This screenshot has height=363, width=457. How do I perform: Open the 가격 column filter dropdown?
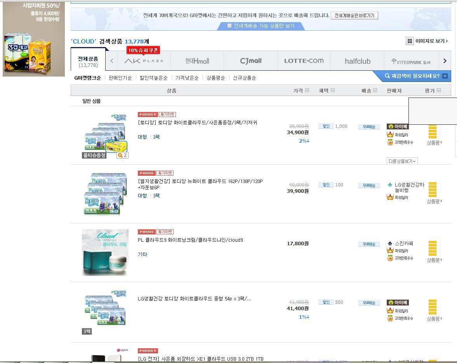(307, 91)
